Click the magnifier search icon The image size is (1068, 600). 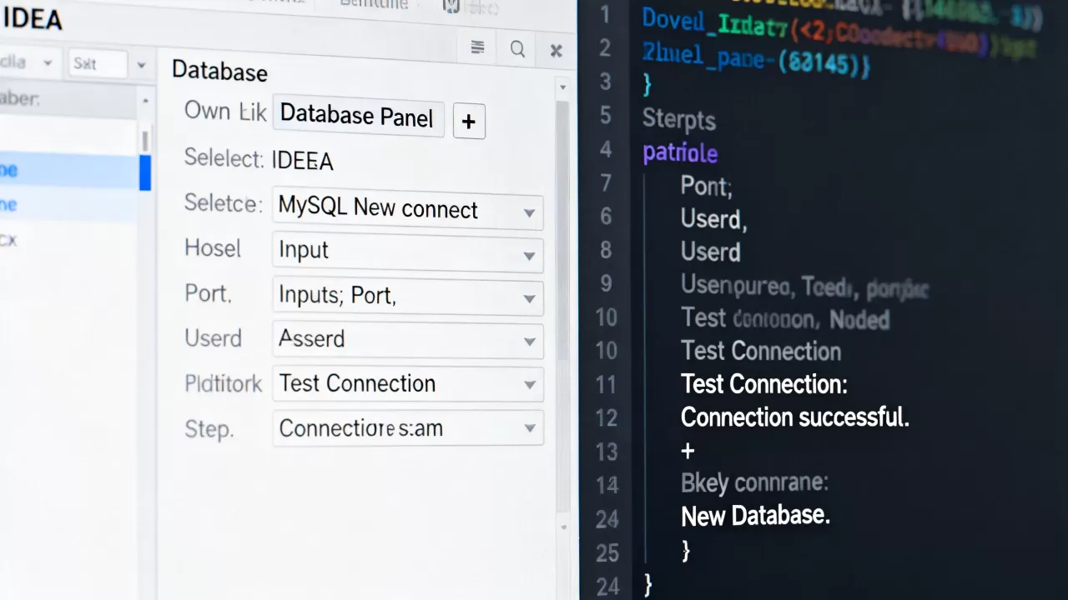517,49
